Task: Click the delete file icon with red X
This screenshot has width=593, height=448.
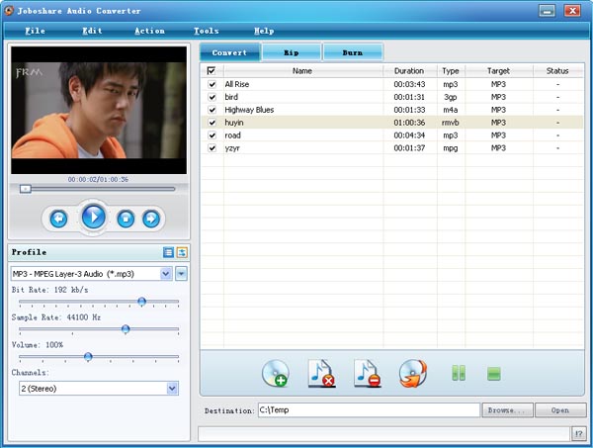Action: pos(321,373)
